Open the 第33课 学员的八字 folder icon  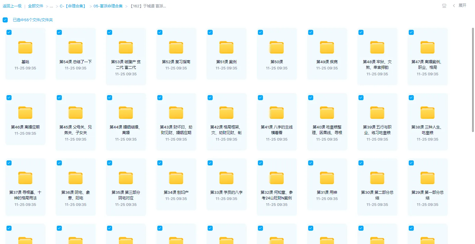click(x=226, y=178)
